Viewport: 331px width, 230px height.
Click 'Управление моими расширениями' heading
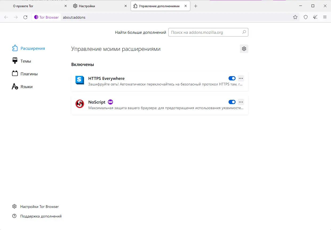pyautogui.click(x=116, y=49)
